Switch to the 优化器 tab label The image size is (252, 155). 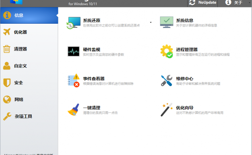pos(21,32)
